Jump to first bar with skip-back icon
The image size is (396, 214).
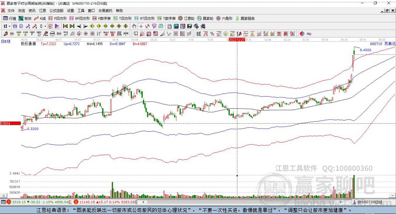click(x=65, y=26)
